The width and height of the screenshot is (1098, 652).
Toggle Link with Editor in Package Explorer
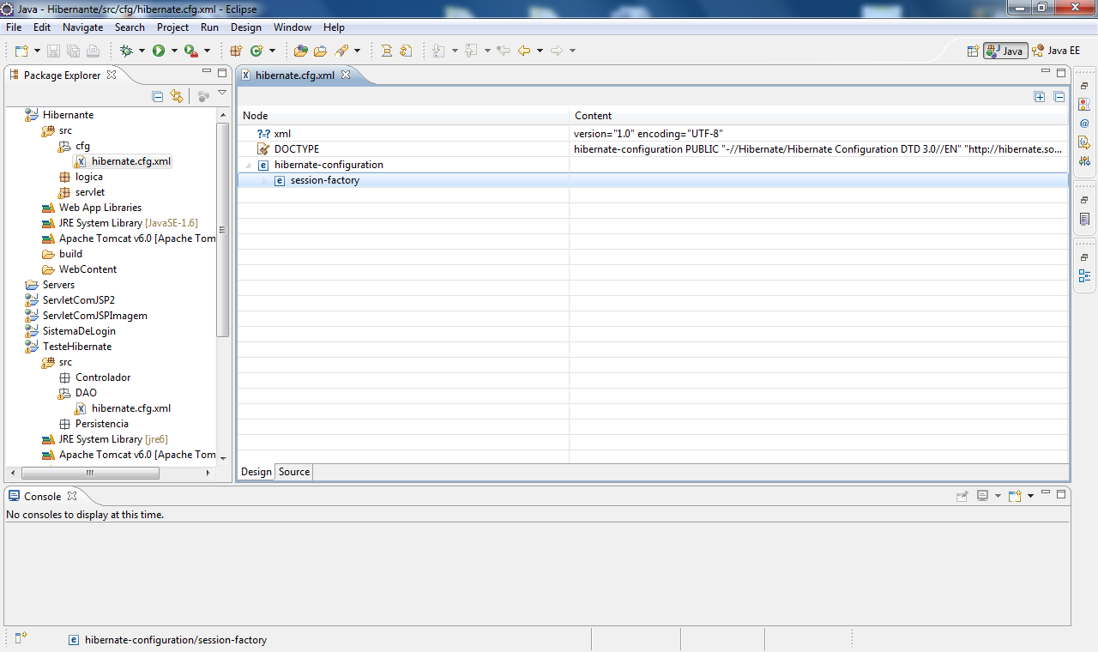click(177, 96)
